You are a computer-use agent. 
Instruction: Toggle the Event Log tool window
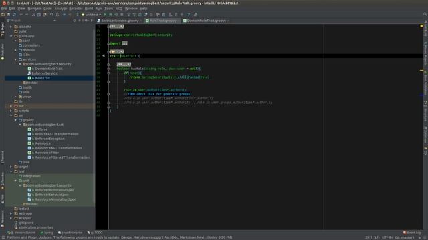pyautogui.click(x=412, y=233)
